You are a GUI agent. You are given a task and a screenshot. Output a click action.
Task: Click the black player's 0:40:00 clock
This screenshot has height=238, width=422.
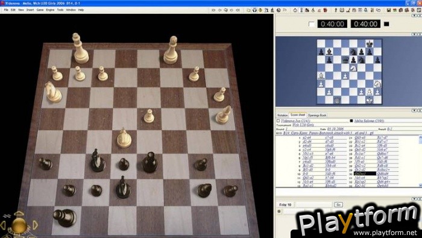pyautogui.click(x=365, y=24)
